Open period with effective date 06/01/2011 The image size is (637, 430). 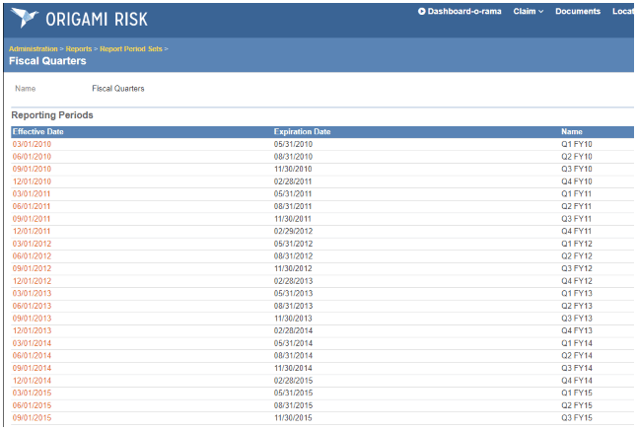(x=32, y=206)
